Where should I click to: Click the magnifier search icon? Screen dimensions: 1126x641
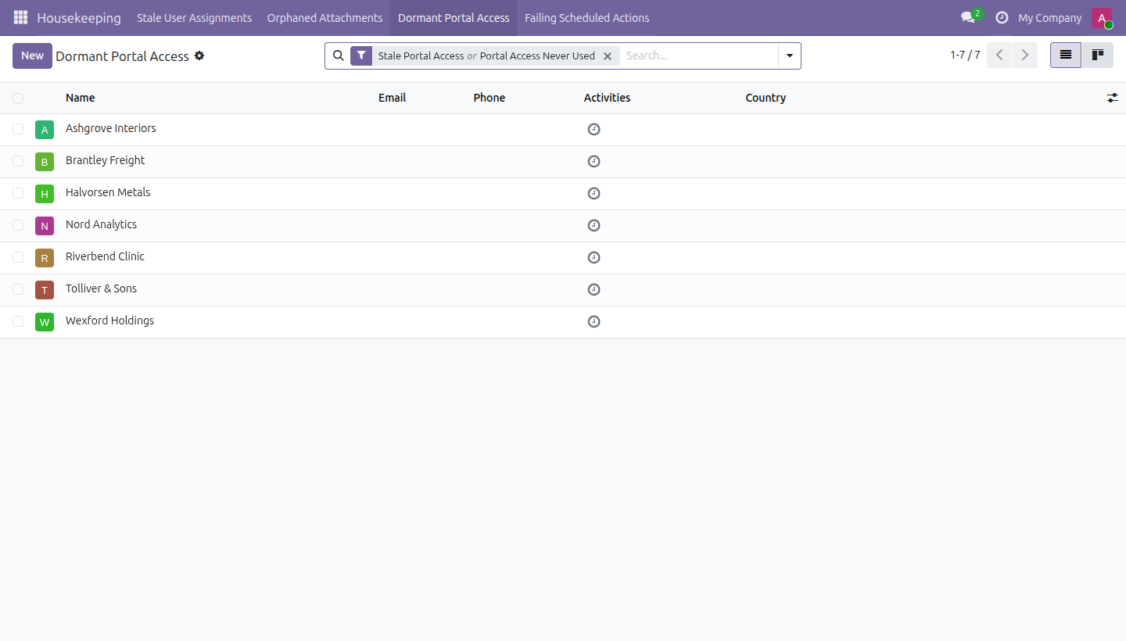[338, 56]
